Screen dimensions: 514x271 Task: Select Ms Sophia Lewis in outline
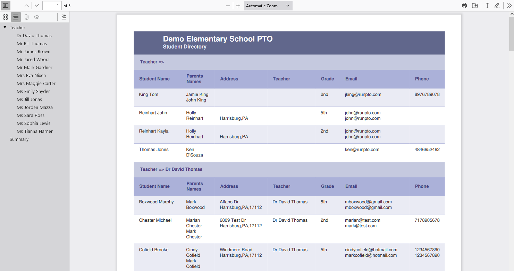point(33,123)
